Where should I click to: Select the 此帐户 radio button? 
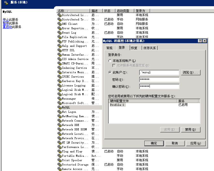(x=110, y=72)
